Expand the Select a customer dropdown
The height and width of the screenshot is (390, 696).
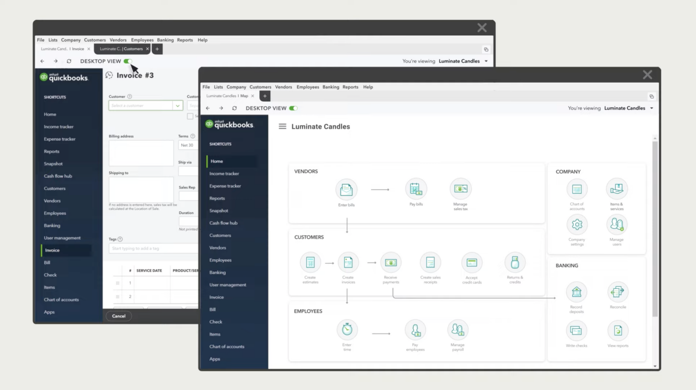(x=178, y=105)
